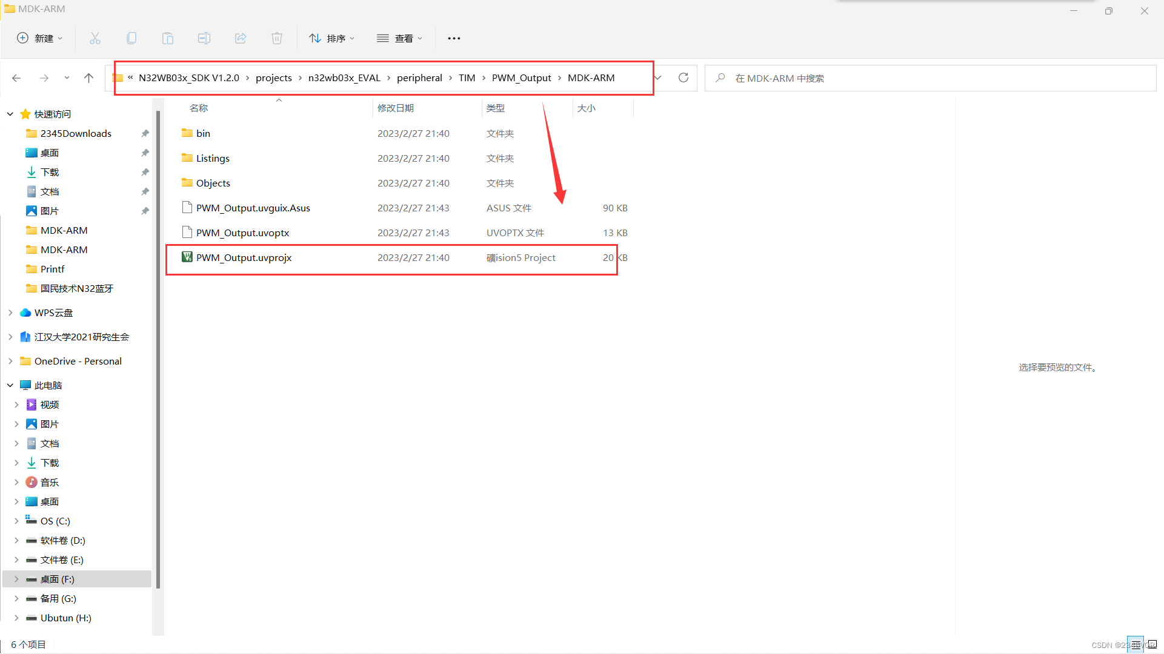Click the Paste clipboard icon

(168, 38)
